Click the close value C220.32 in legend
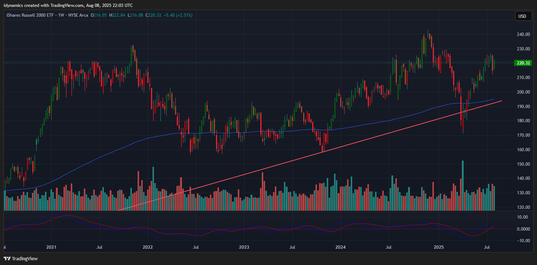 point(153,15)
